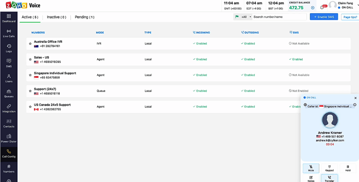Switch to the Active tab
This screenshot has width=359, height=182.
30,17
